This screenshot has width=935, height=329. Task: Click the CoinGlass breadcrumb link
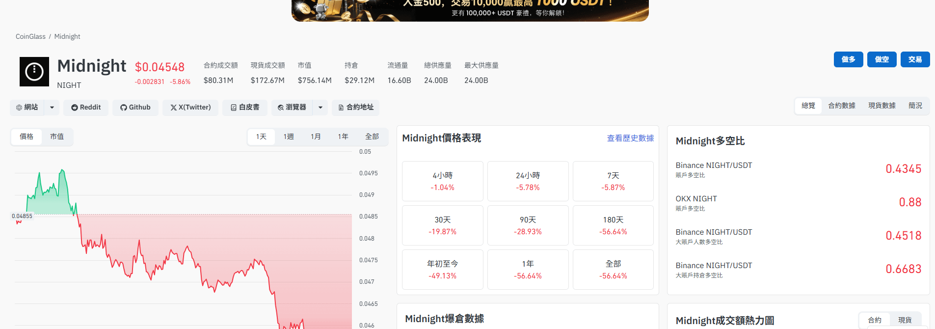30,36
